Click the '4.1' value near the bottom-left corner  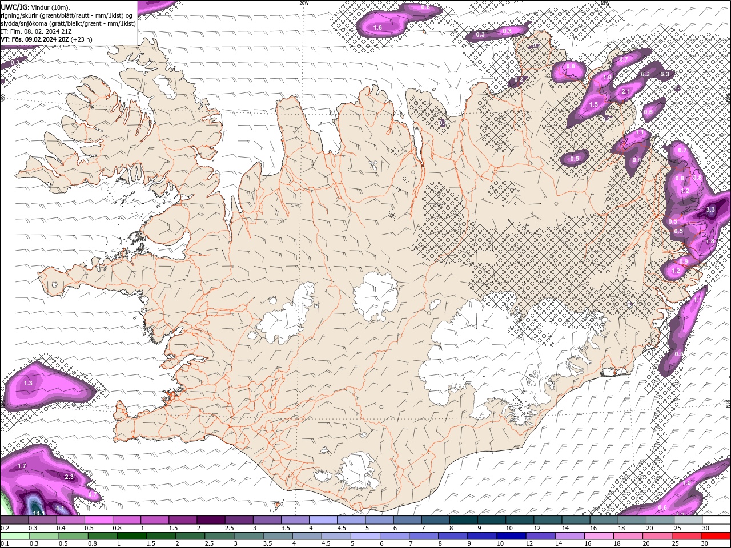pyautogui.click(x=59, y=507)
